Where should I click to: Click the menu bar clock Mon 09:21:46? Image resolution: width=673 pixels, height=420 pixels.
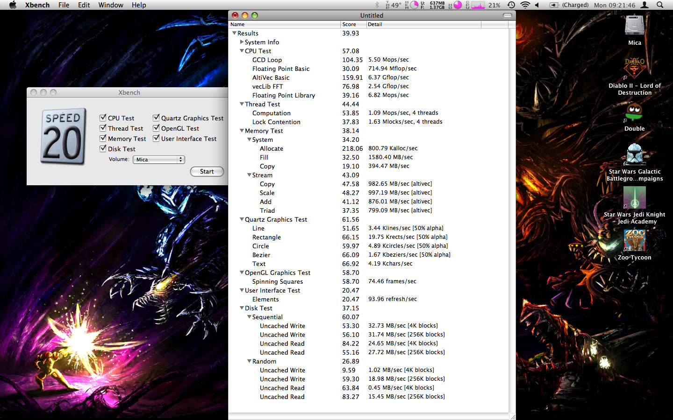click(615, 5)
